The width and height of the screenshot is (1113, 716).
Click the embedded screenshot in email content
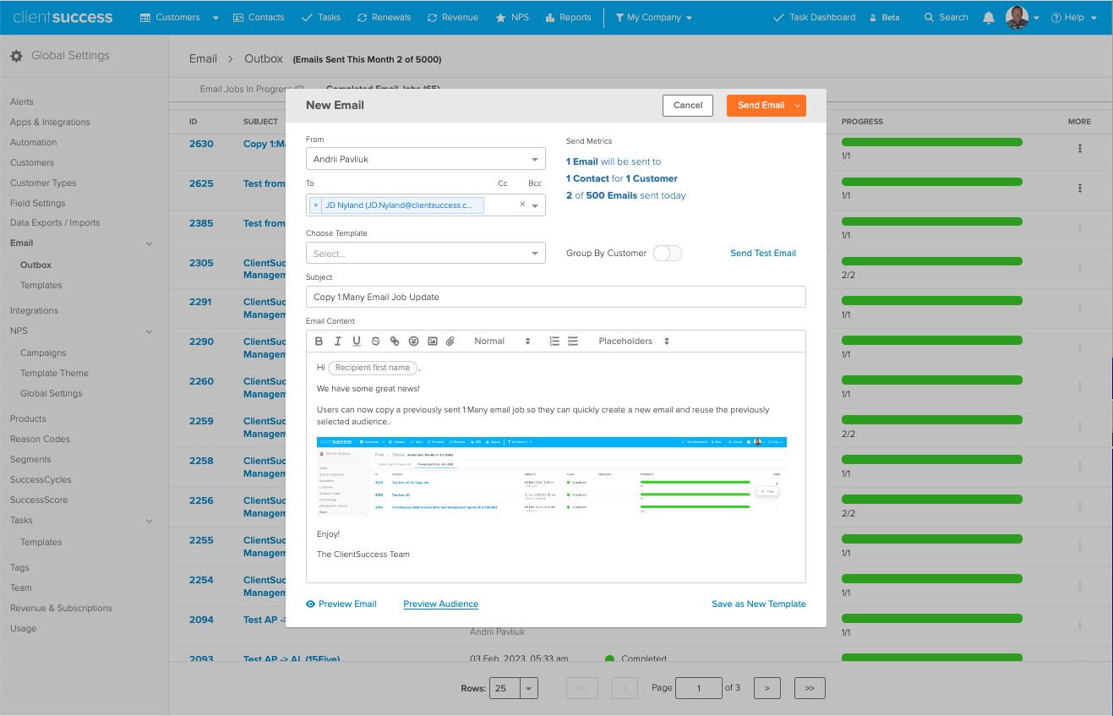(x=552, y=477)
